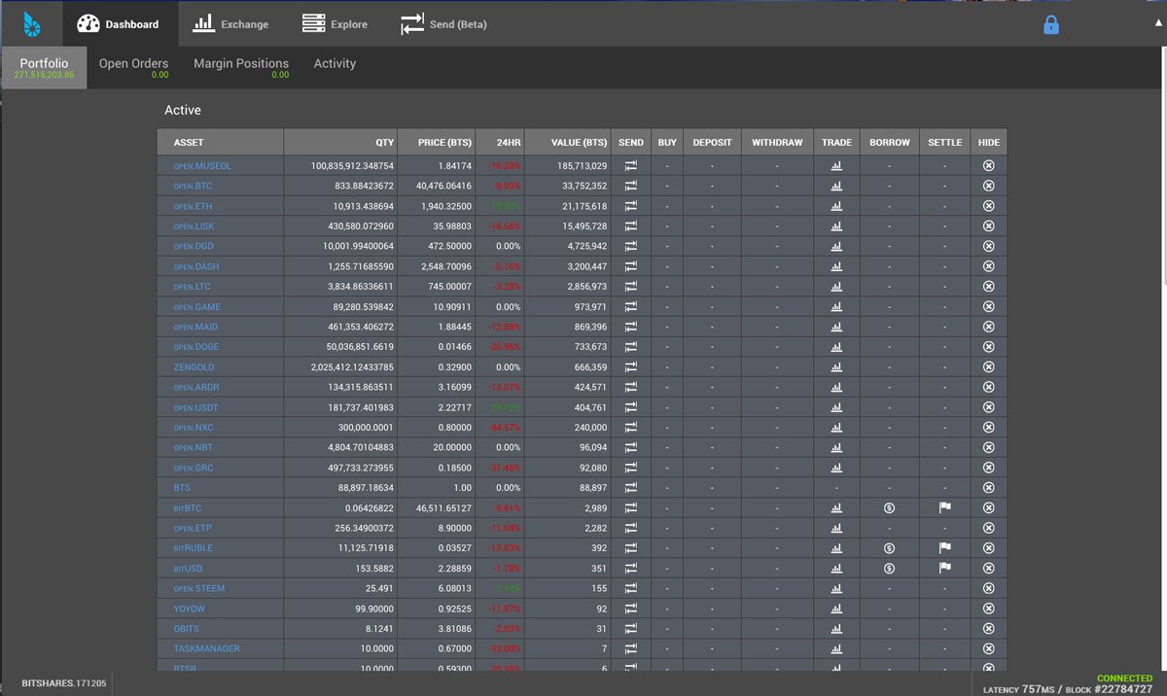Click the bitRUBLE asset name
This screenshot has width=1167, height=696.
click(x=193, y=548)
